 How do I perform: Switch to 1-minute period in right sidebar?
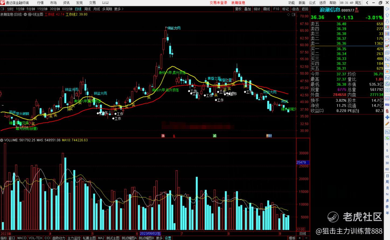tap(387, 144)
